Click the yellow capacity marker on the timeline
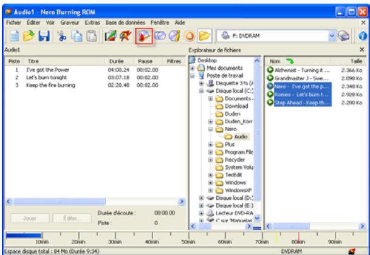The image size is (370, 255). tap(276, 238)
